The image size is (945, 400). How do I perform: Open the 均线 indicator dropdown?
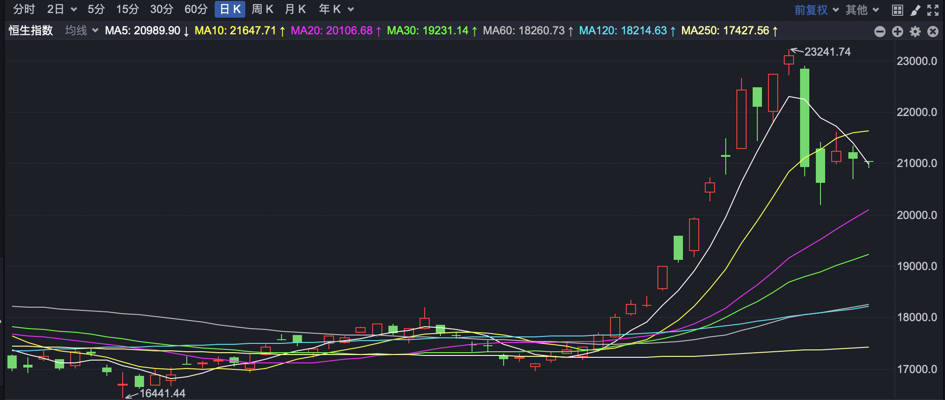pyautogui.click(x=81, y=31)
